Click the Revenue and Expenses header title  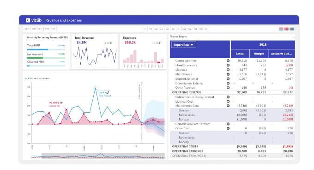pos(63,20)
